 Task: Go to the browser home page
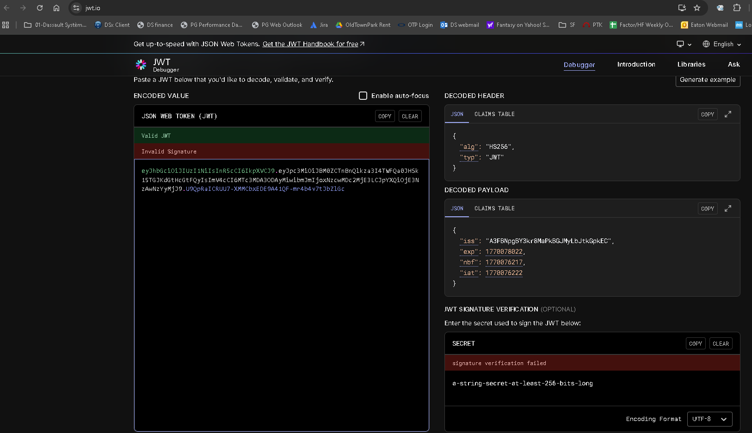56,8
